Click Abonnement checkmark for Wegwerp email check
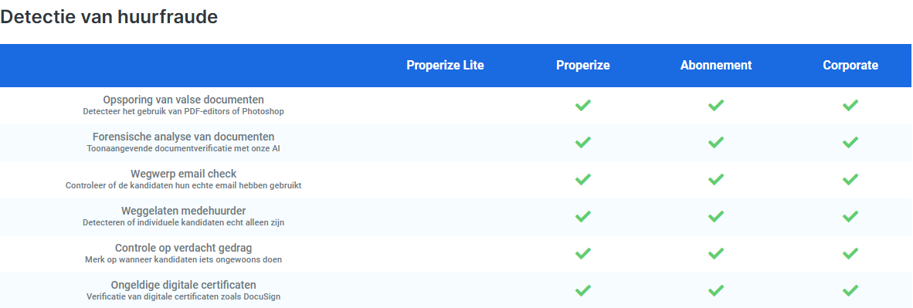This screenshot has width=913, height=308. click(x=716, y=179)
